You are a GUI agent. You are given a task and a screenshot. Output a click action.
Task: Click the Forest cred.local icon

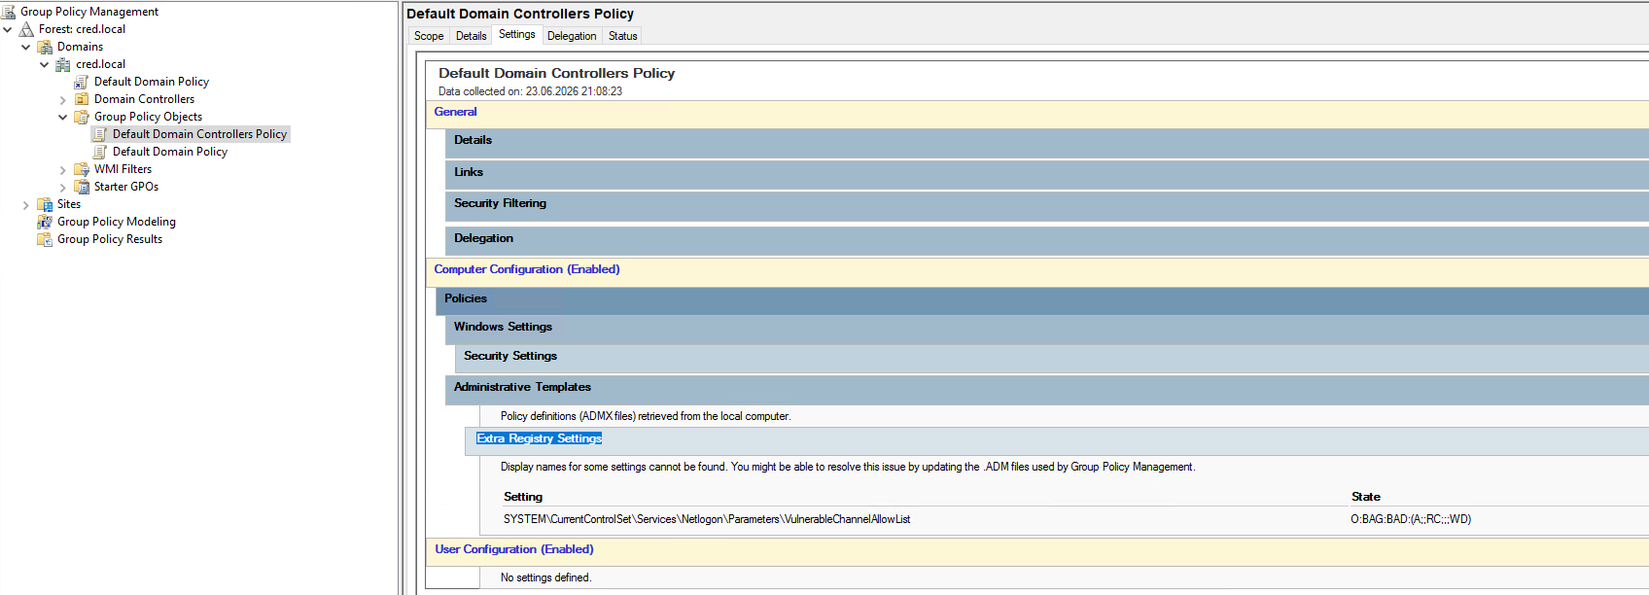(x=27, y=29)
